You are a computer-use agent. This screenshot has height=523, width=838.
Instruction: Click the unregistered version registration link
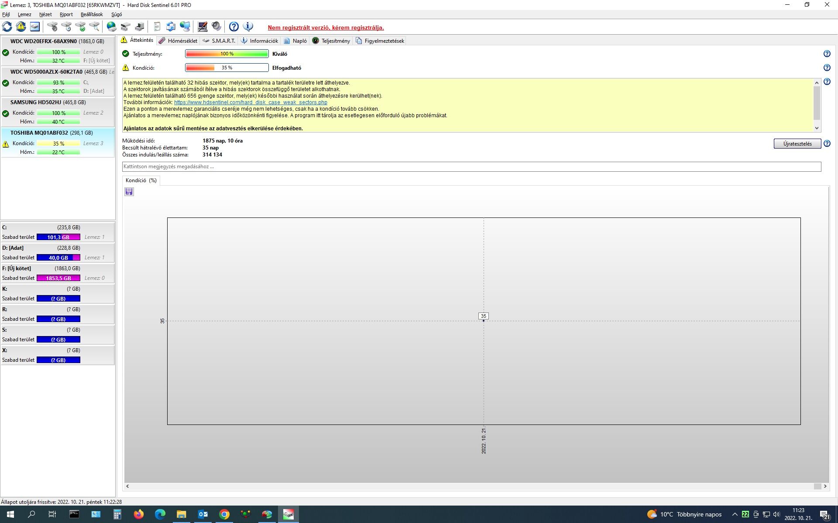point(326,27)
